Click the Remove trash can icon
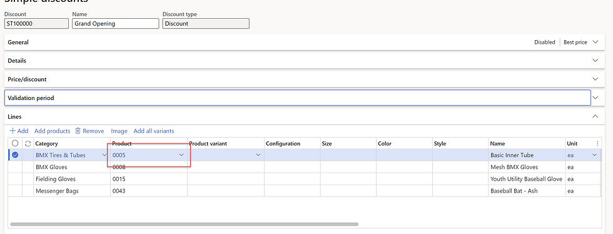The width and height of the screenshot is (613, 234). point(78,131)
